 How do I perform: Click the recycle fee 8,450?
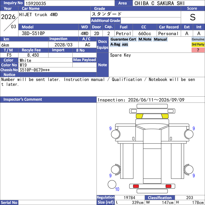pyautogui.click(x=33, y=55)
